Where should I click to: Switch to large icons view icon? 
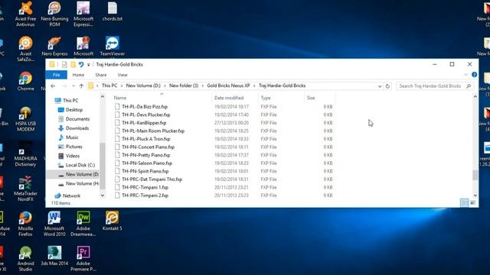point(473,203)
